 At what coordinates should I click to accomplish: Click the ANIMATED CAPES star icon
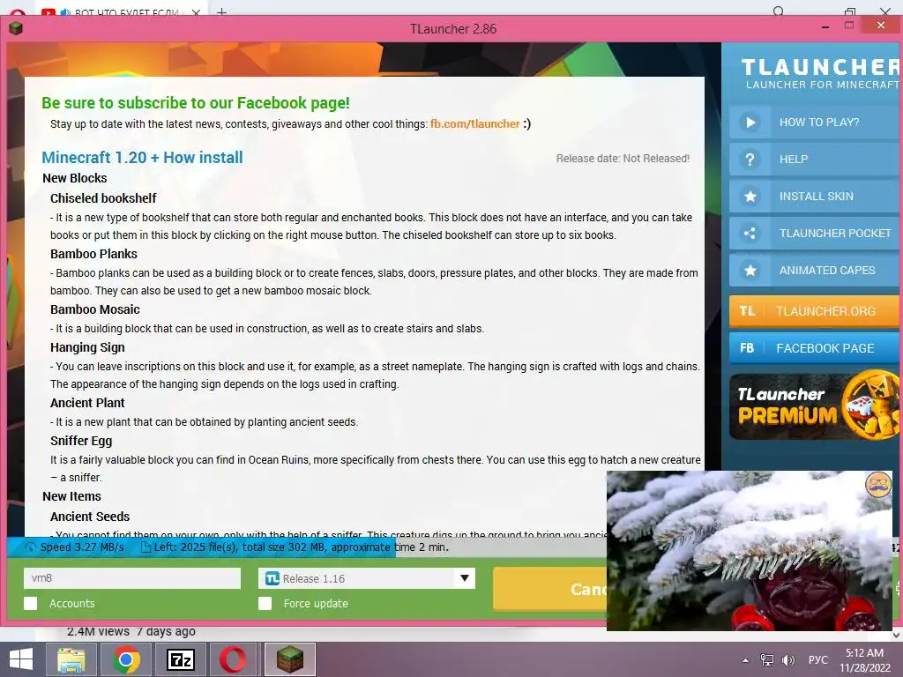[x=750, y=270]
